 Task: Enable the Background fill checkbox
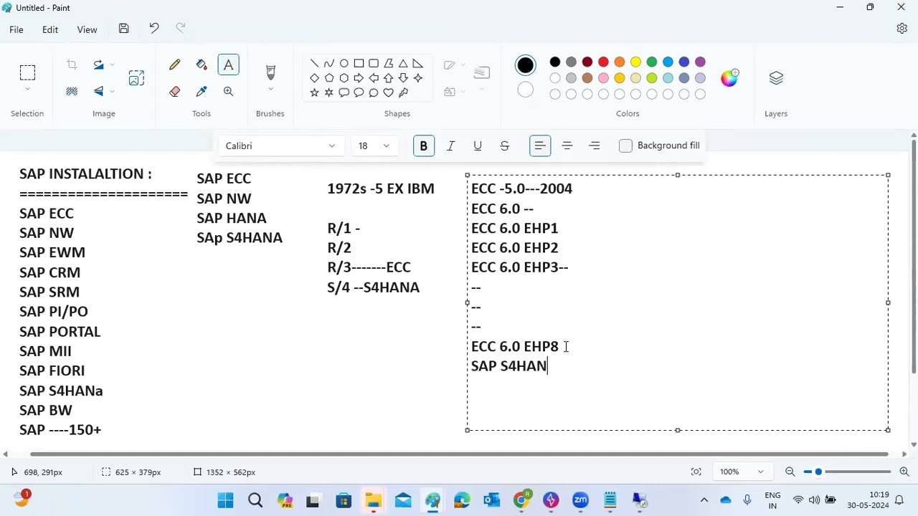[x=625, y=145]
